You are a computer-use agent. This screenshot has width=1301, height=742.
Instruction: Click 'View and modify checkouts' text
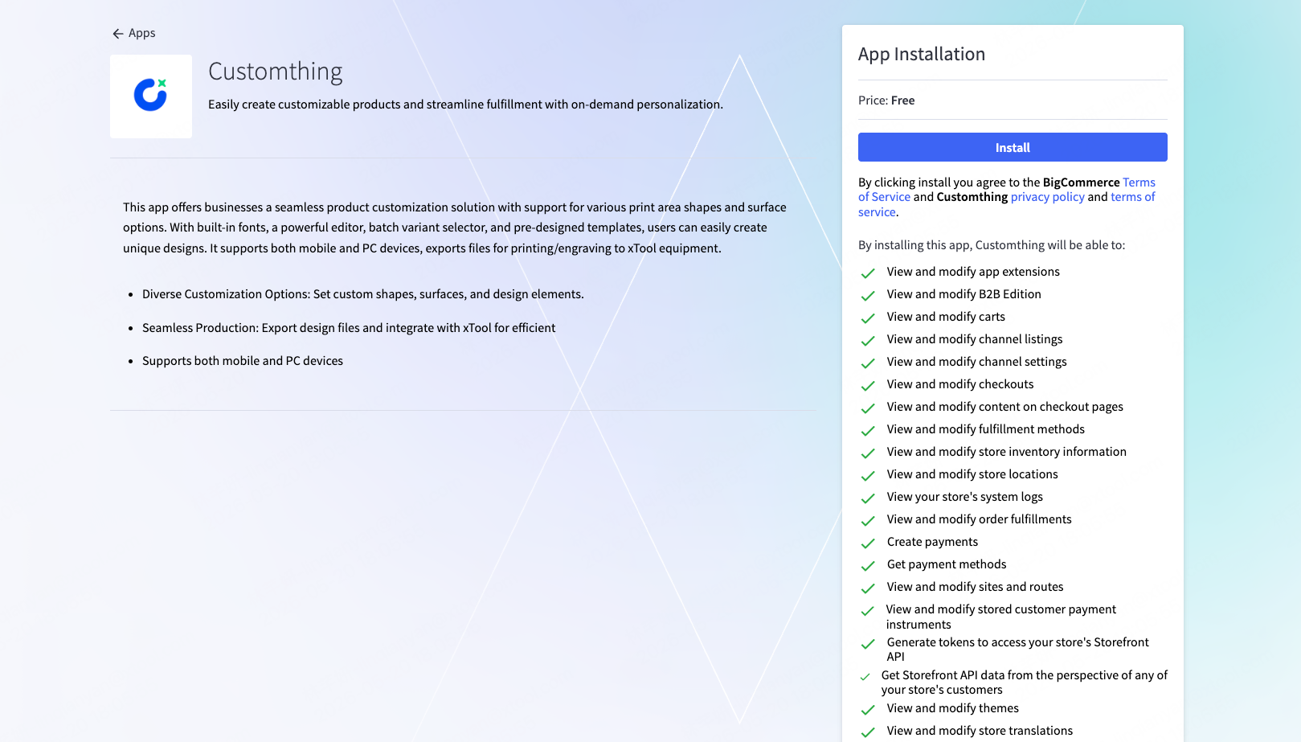pos(960,384)
